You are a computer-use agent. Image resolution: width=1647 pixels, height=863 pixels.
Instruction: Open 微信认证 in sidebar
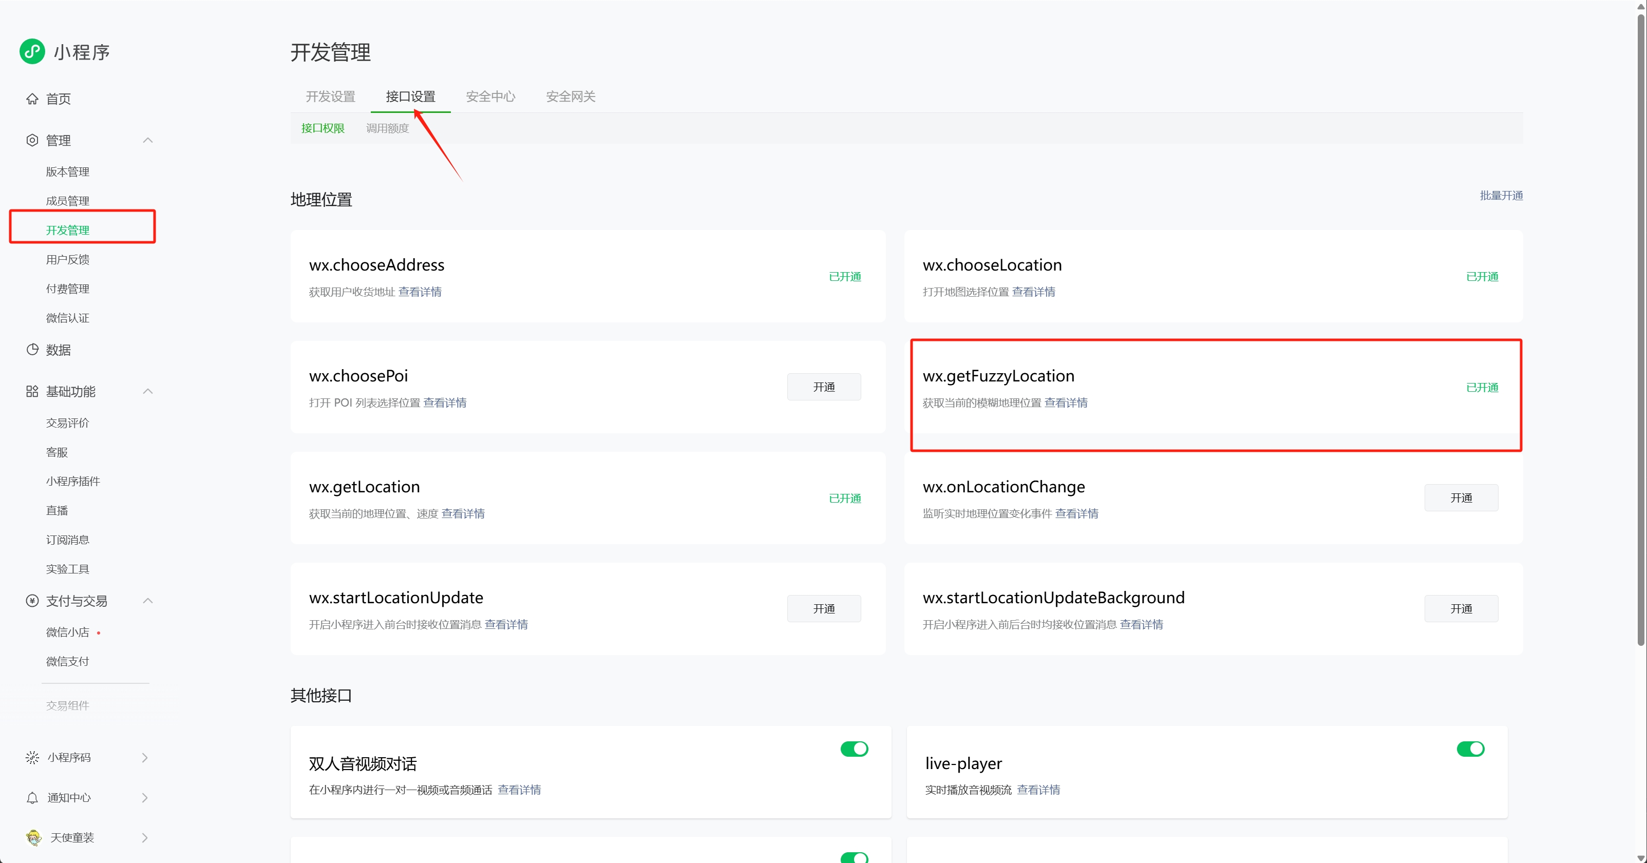pyautogui.click(x=68, y=318)
